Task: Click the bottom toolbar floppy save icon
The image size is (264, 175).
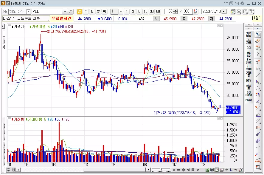Action: (212, 170)
